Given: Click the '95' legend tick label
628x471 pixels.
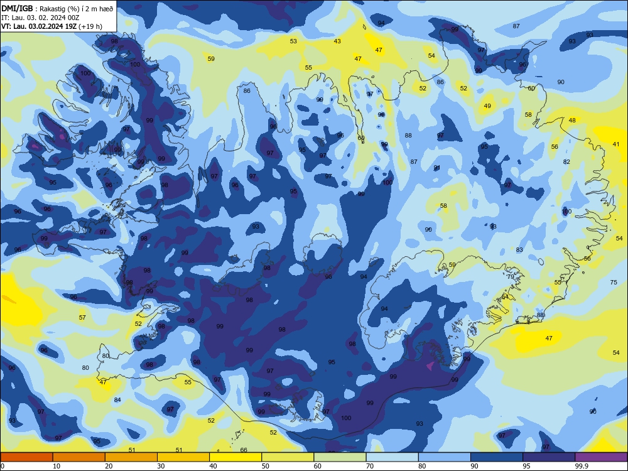Looking at the screenshot, I should [527, 466].
